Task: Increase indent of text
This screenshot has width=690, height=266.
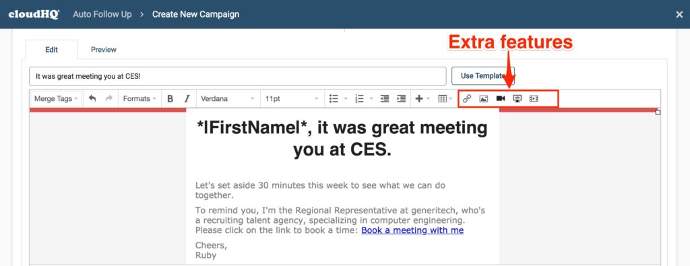Action: coord(402,99)
